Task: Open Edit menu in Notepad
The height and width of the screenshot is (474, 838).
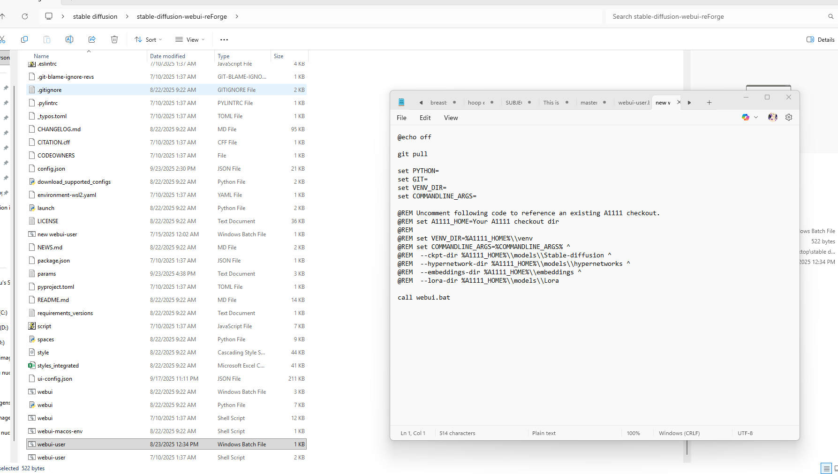Action: tap(425, 118)
